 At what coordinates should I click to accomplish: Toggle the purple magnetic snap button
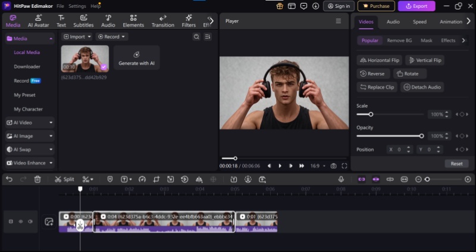(376, 179)
